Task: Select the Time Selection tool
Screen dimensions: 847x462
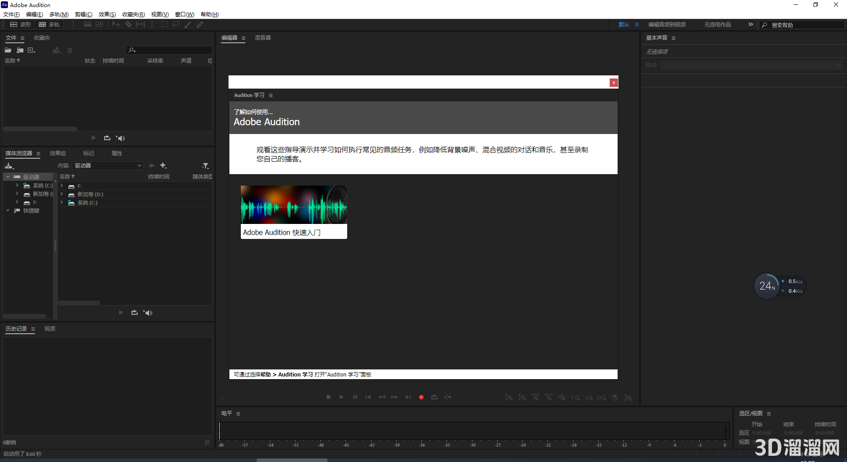Action: click(x=152, y=24)
